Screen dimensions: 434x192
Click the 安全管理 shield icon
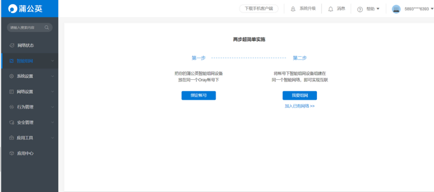12,123
